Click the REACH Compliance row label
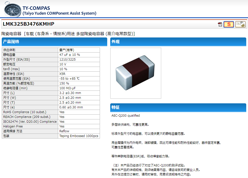 coord(27,117)
